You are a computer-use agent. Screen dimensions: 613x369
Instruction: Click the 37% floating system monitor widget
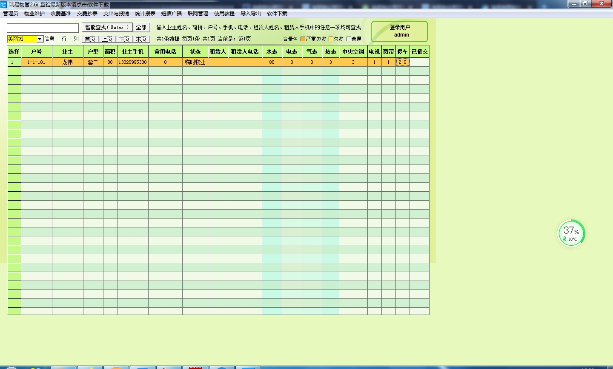point(571,233)
